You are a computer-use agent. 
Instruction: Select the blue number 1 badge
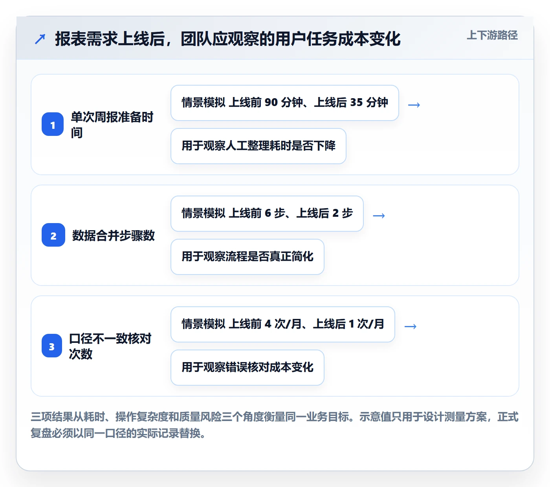point(53,124)
